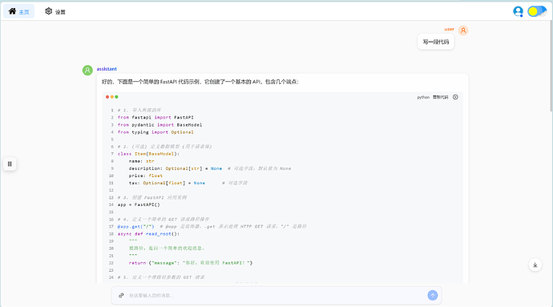Click the page vertical scrollbar thumb
The image size is (553, 307).
pyautogui.click(x=551, y=66)
